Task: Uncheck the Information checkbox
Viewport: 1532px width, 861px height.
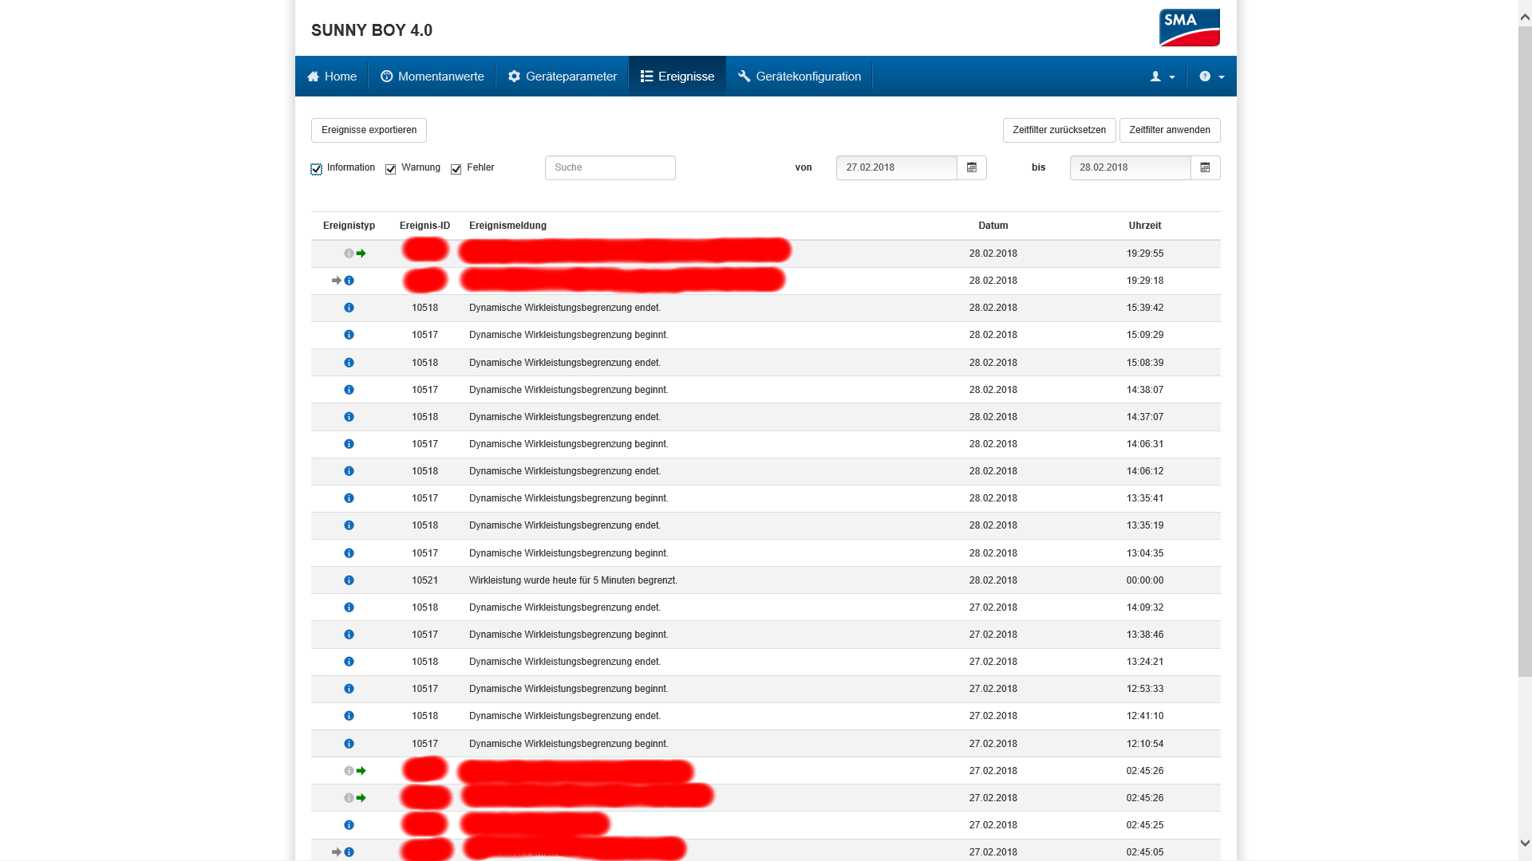Action: coord(317,169)
